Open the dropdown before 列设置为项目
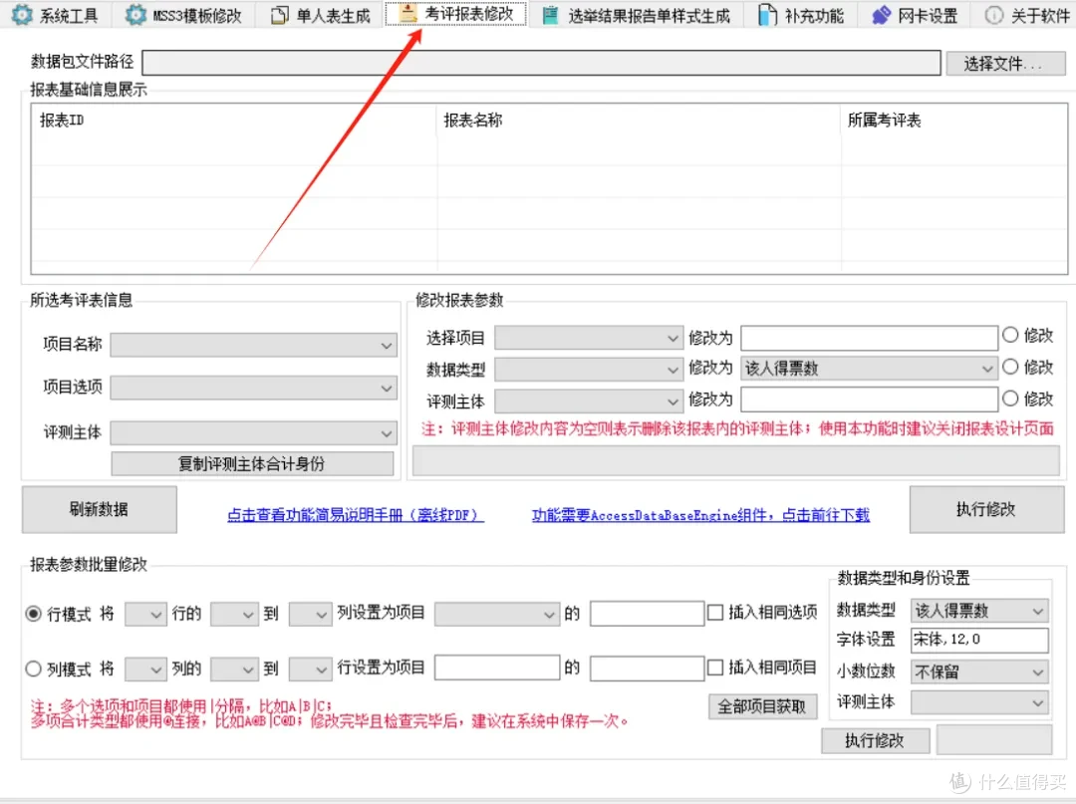The image size is (1076, 804). pyautogui.click(x=310, y=614)
